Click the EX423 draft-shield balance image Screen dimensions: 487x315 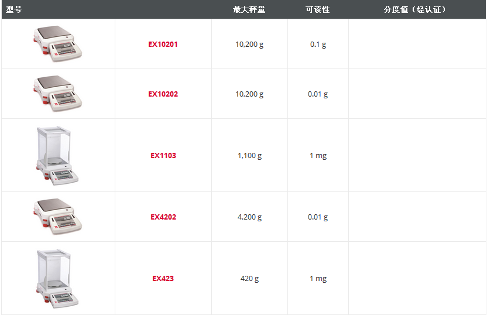point(57,278)
